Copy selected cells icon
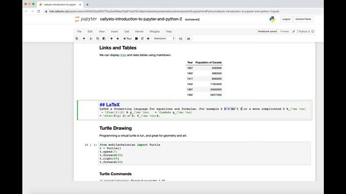 pyautogui.click(x=97, y=39)
